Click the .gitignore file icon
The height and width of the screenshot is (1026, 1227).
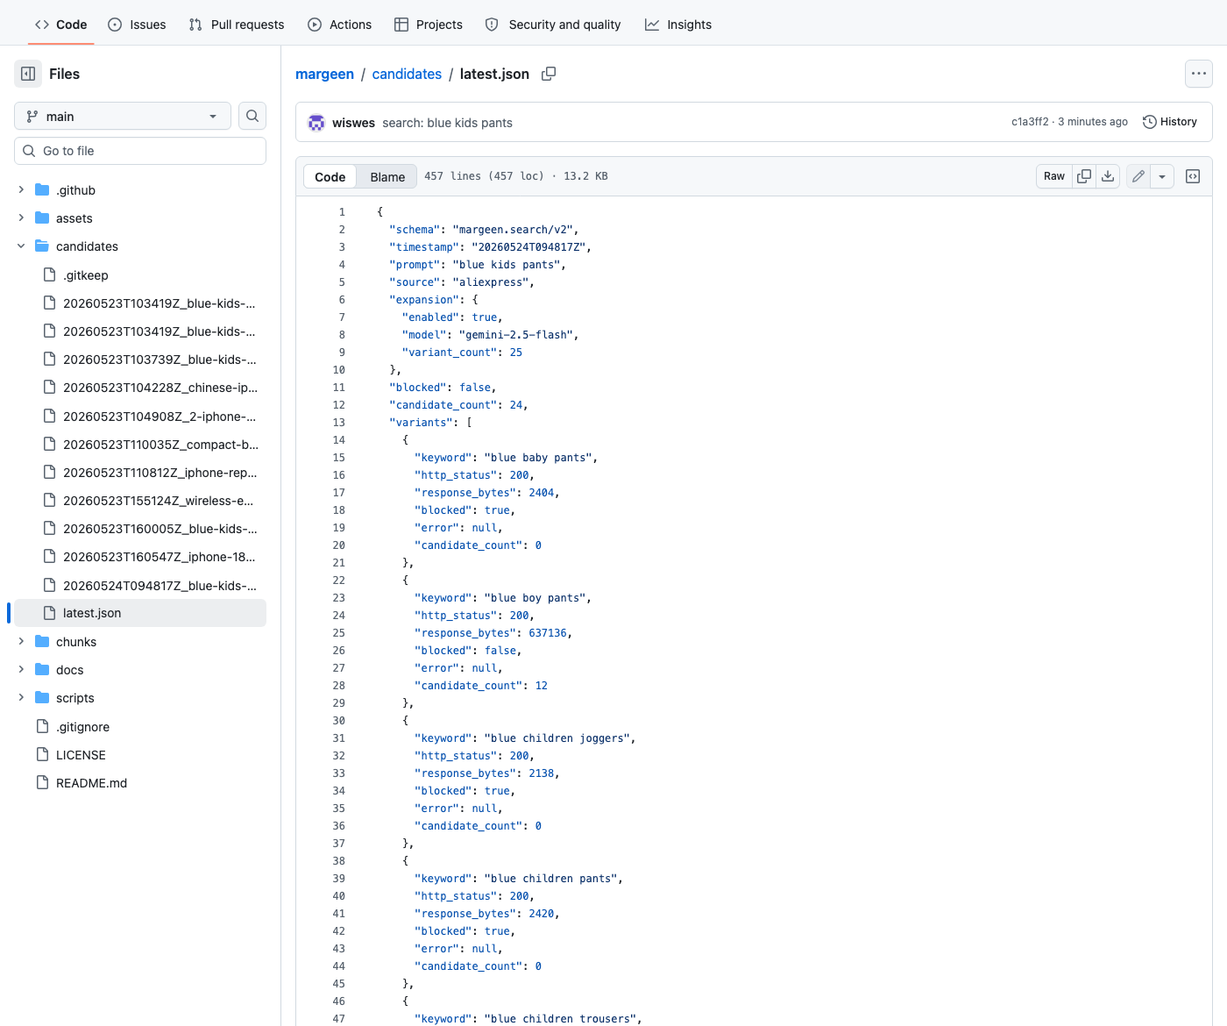coord(42,727)
